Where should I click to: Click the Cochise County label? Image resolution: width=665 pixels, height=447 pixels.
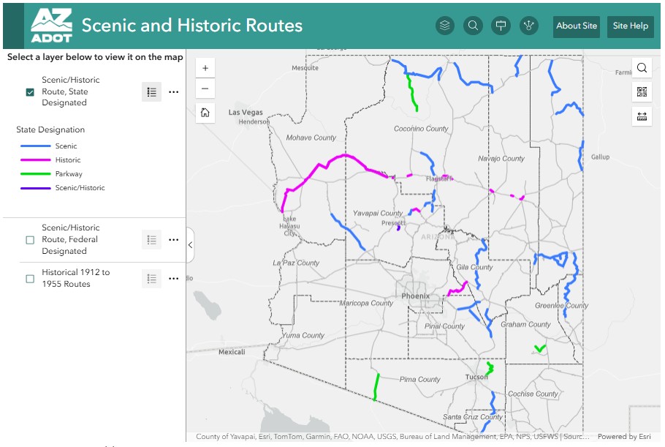(x=533, y=394)
